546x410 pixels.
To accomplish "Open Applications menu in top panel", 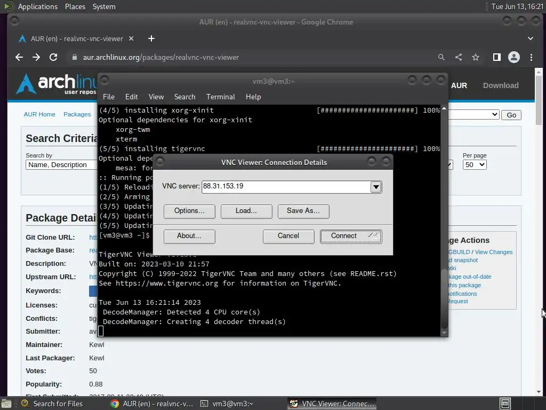I will click(x=38, y=6).
